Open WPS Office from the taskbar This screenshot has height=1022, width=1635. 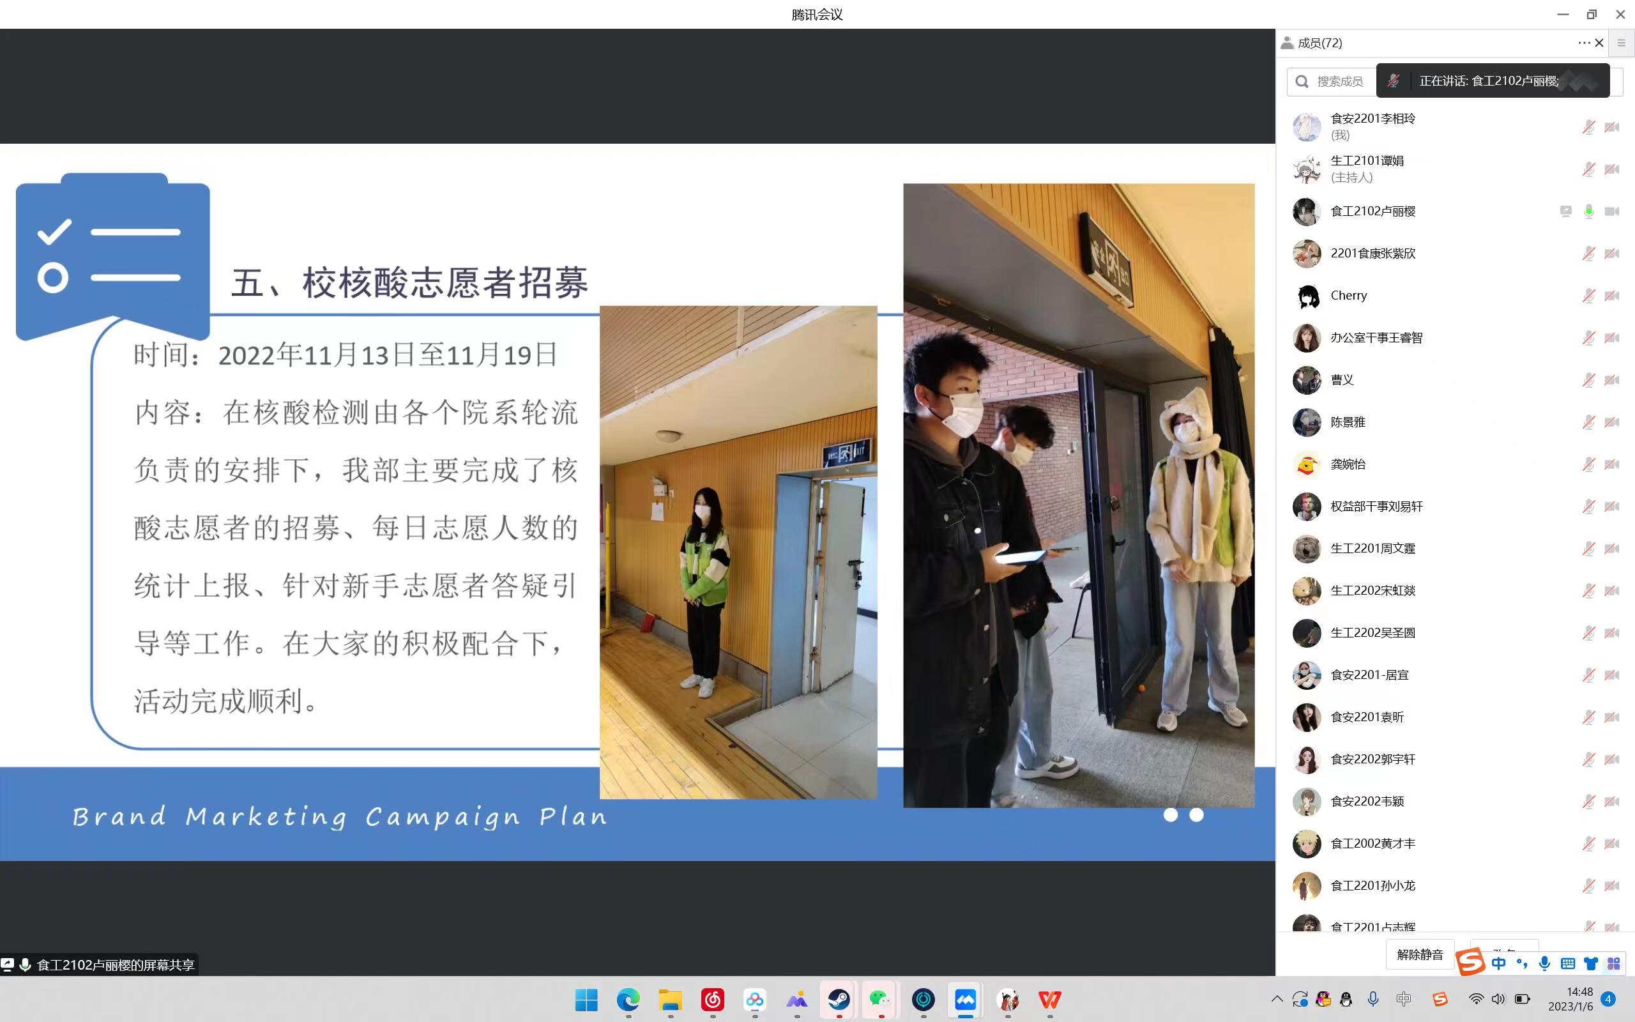pos(1049,999)
